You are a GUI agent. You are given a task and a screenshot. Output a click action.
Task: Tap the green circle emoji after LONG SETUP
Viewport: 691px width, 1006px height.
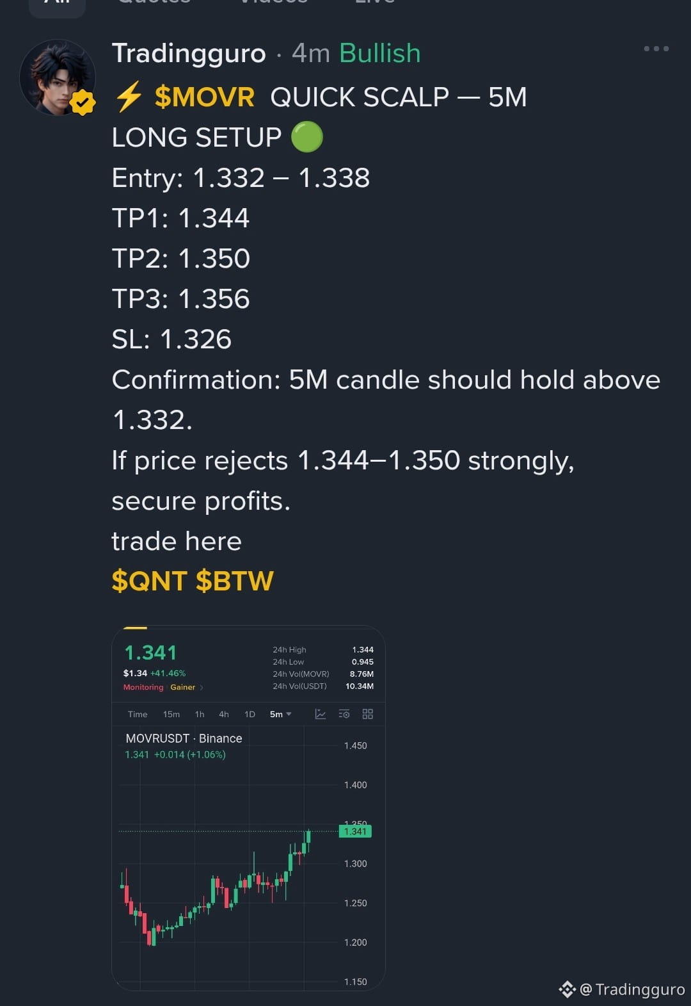click(x=307, y=137)
